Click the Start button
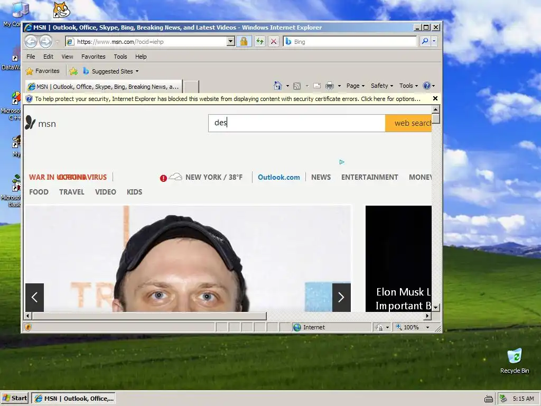 pyautogui.click(x=15, y=399)
